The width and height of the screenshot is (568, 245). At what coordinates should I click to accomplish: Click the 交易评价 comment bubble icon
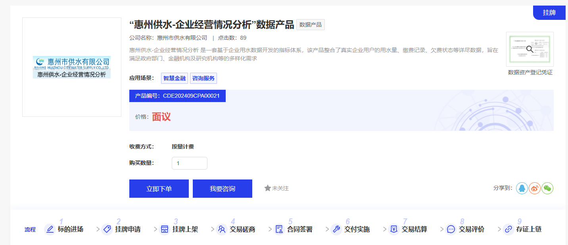tap(450, 229)
